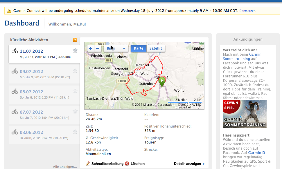282x169 pixels.
Task: Select the 03.06.2012 activity entry
Action: tap(31, 132)
